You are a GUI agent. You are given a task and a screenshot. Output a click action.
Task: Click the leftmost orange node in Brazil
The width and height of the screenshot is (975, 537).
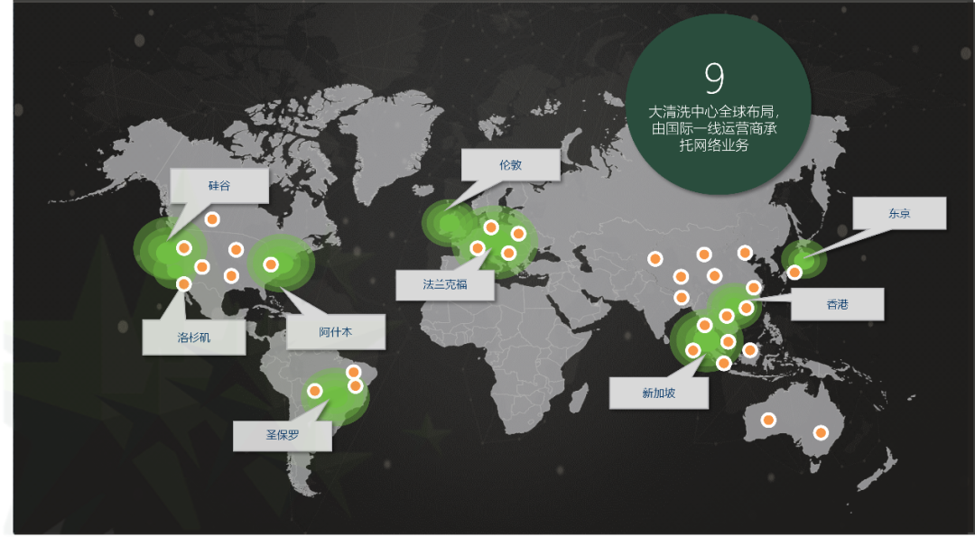(x=315, y=391)
